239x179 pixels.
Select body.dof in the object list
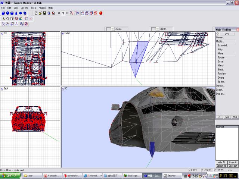point(220,127)
